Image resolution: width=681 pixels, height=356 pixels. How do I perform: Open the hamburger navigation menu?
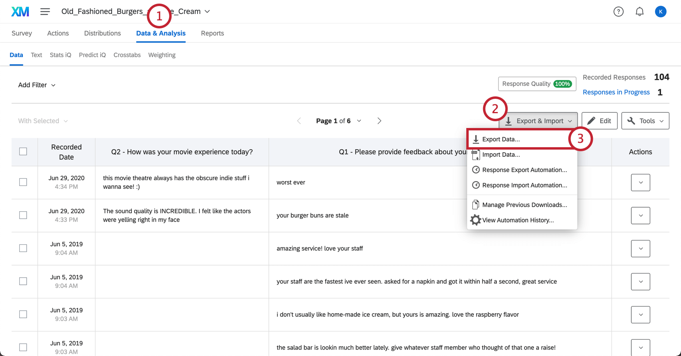[45, 12]
